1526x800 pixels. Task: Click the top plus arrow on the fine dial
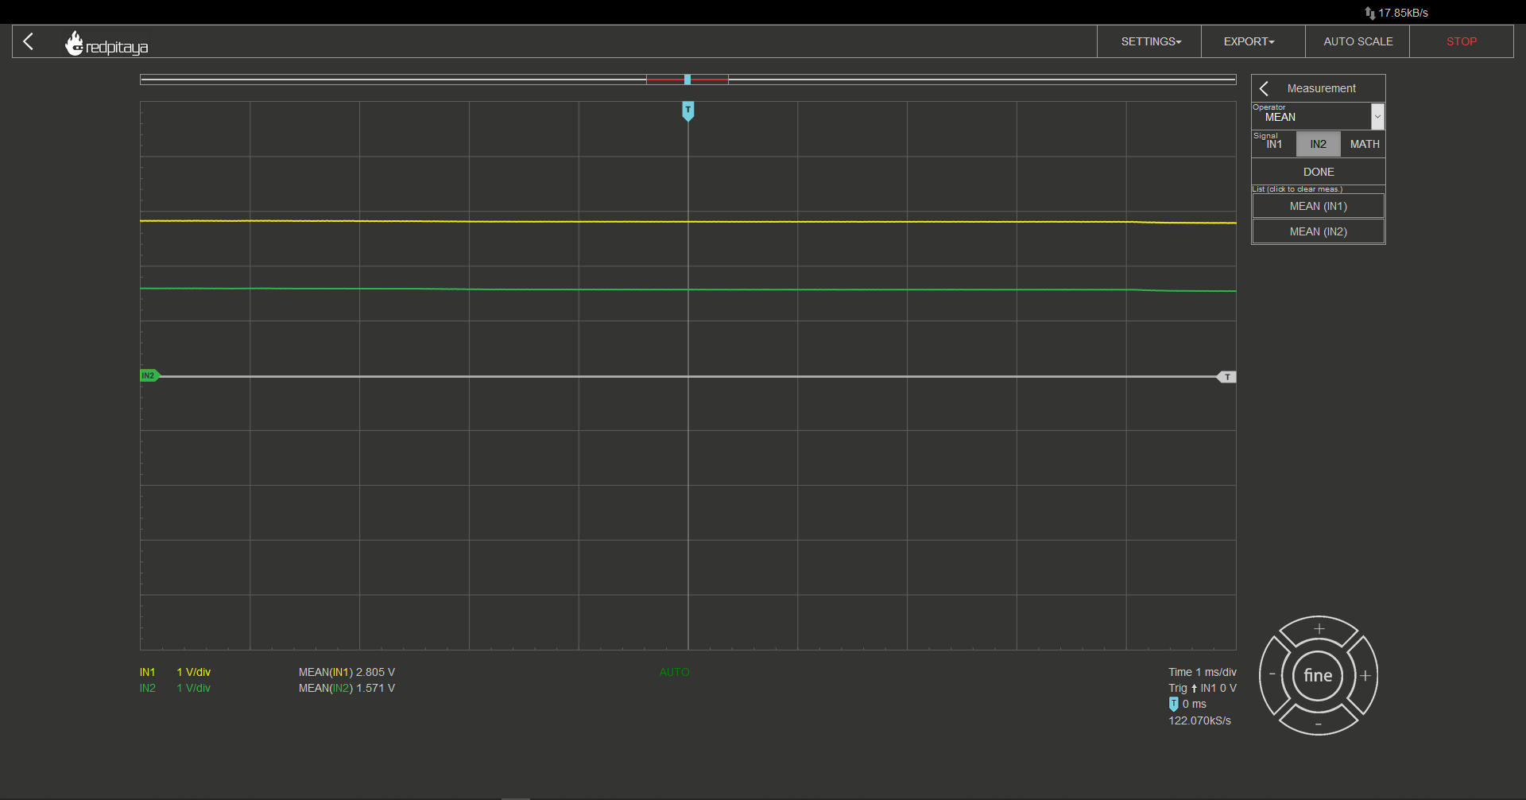pos(1319,629)
